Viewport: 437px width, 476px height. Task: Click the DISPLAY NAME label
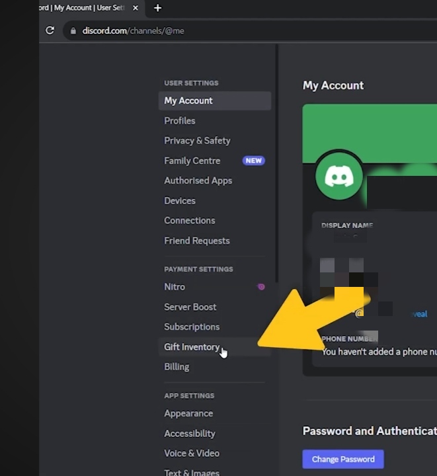347,225
